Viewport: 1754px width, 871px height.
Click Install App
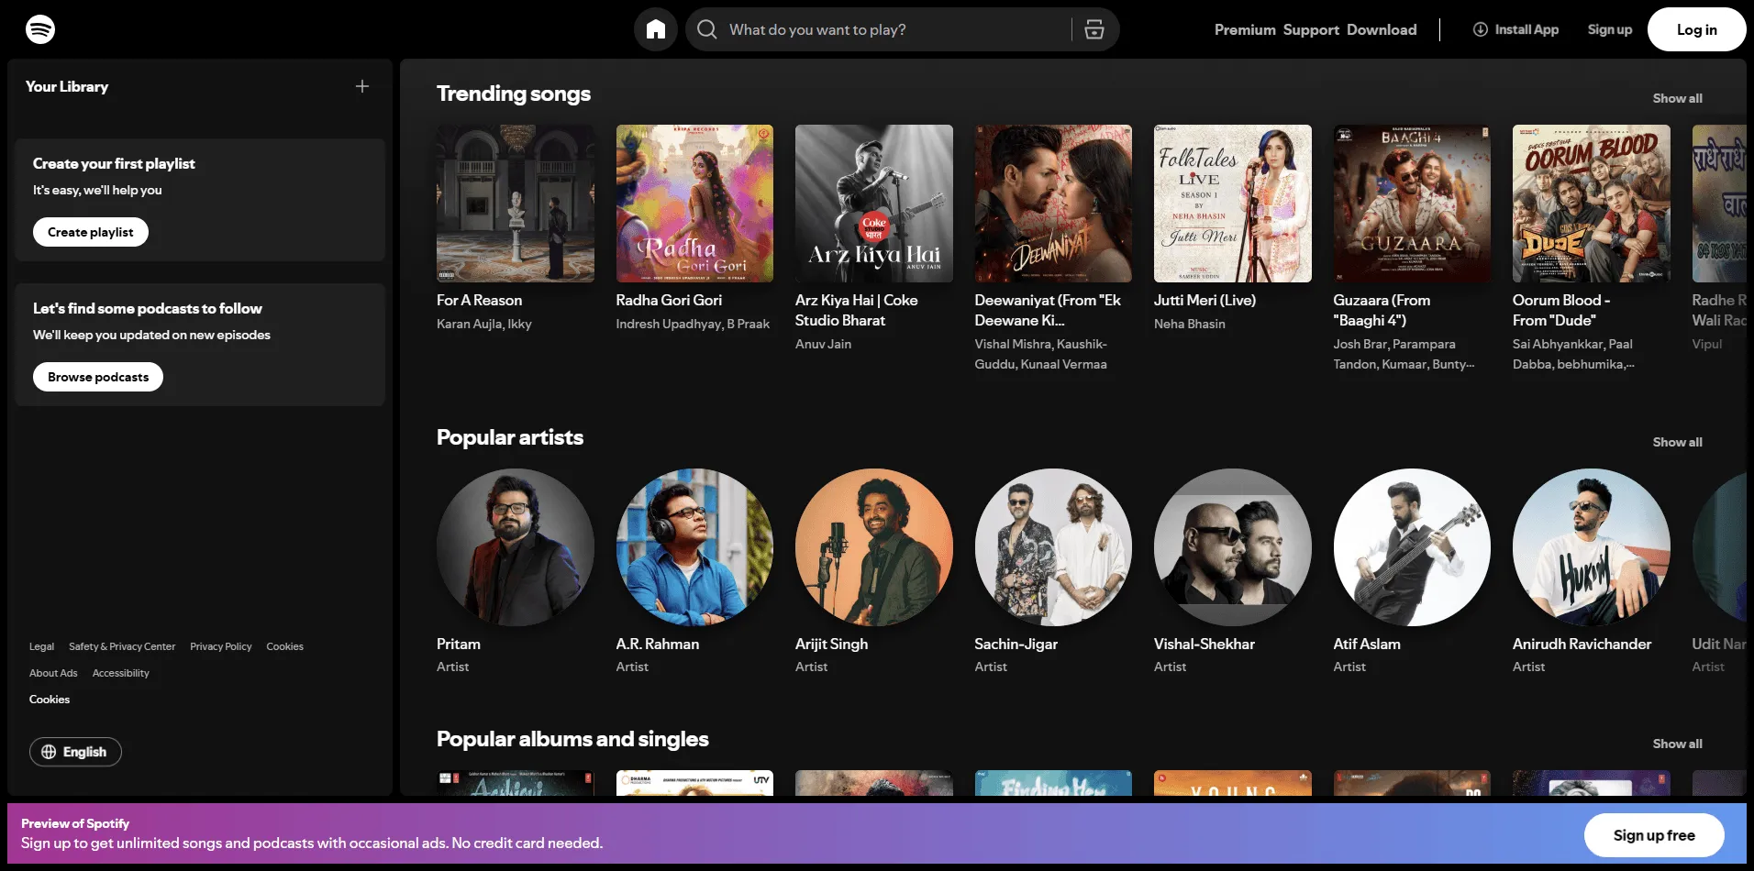pos(1515,29)
